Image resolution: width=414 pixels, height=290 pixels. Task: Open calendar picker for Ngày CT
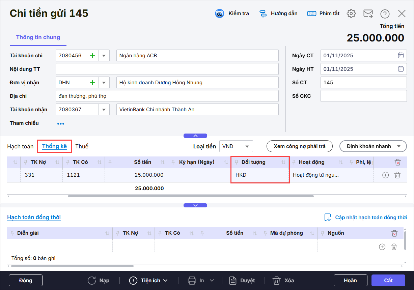401,56
